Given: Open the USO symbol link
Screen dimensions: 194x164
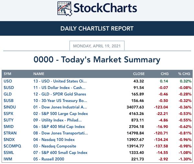Looking at the screenshot, I should pyautogui.click(x=8, y=81).
